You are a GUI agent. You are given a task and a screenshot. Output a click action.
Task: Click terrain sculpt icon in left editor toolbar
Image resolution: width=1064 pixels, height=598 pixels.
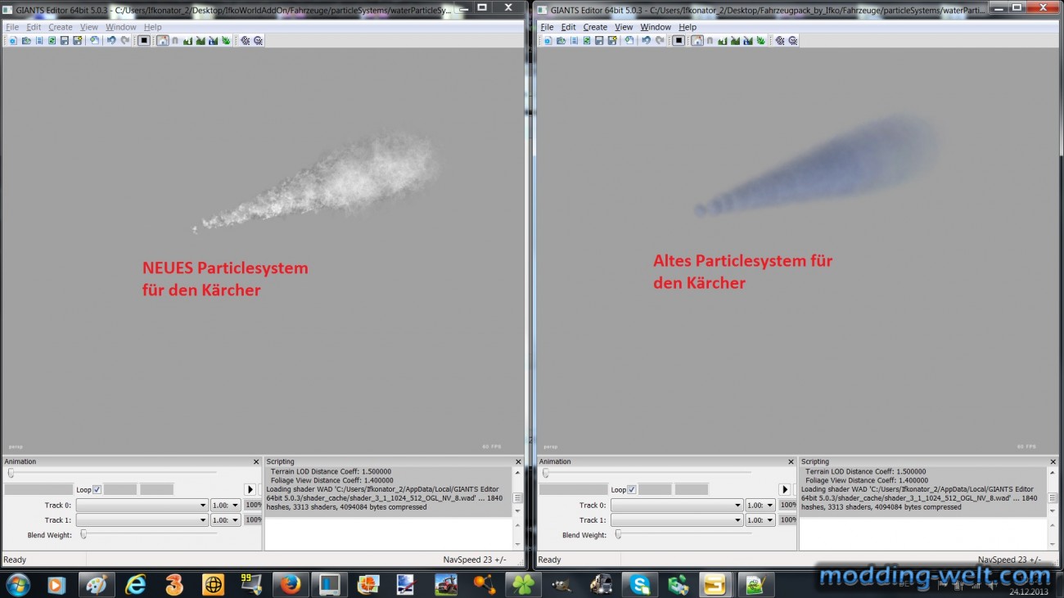coord(187,40)
